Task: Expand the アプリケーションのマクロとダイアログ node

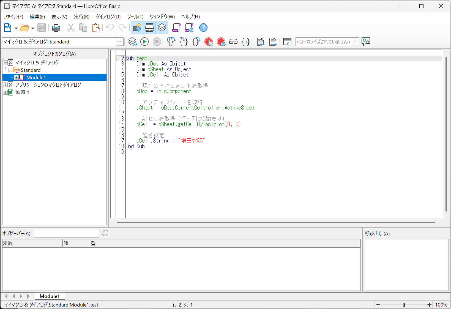Action: click(x=5, y=85)
